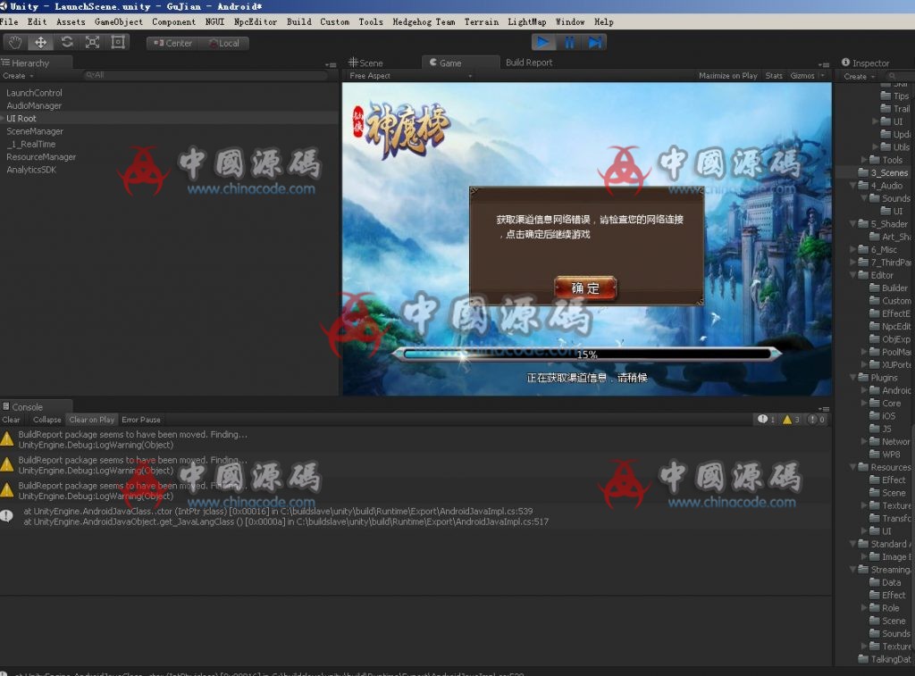The image size is (915, 676).
Task: Start Play mode with play button
Action: coord(542,43)
